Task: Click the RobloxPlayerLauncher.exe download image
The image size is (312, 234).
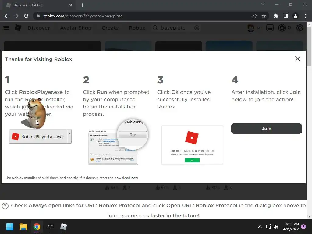Action: (x=40, y=136)
